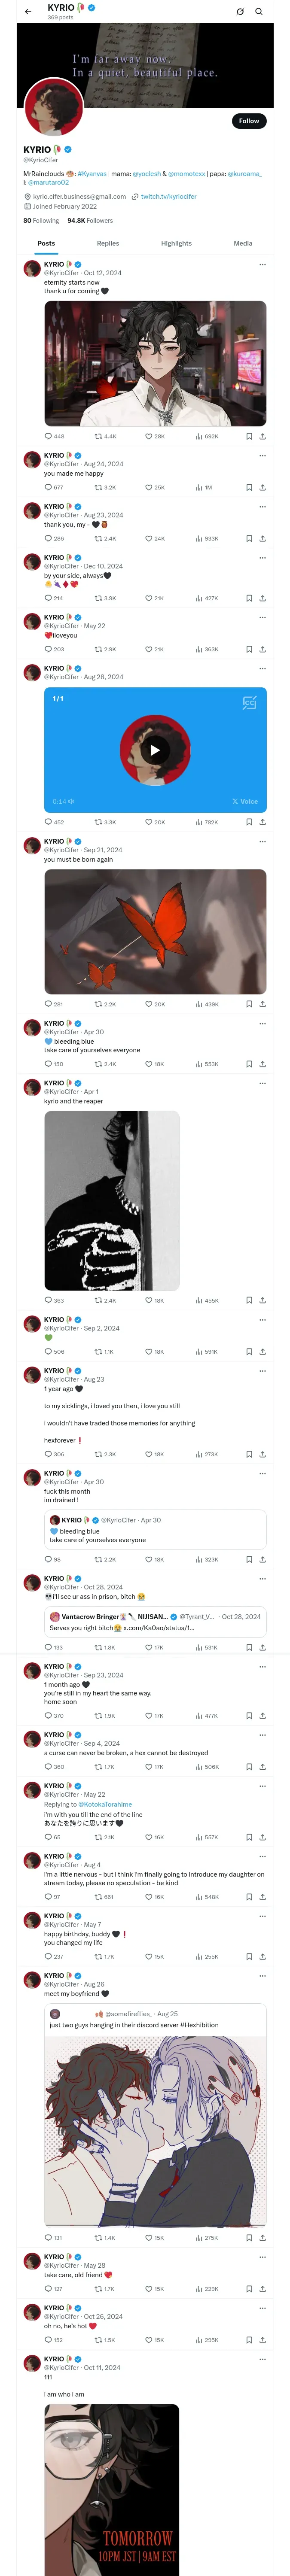Switch to the Replies tab
290x2576 pixels.
click(x=108, y=243)
